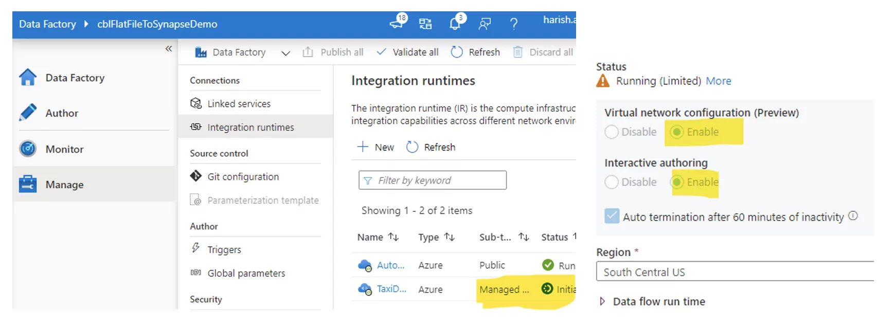
Task: Open the notifications bell with badge 3
Action: (456, 23)
